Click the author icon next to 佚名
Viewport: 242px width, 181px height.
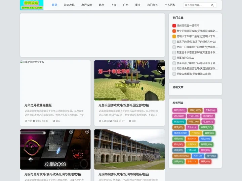[26, 121]
